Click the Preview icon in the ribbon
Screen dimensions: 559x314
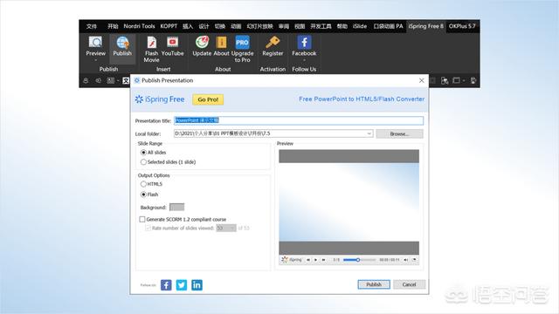(95, 43)
